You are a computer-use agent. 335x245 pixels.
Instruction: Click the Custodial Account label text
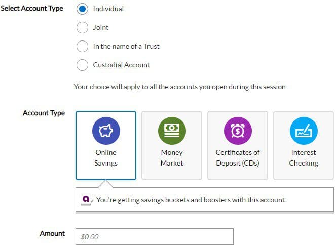click(122, 65)
